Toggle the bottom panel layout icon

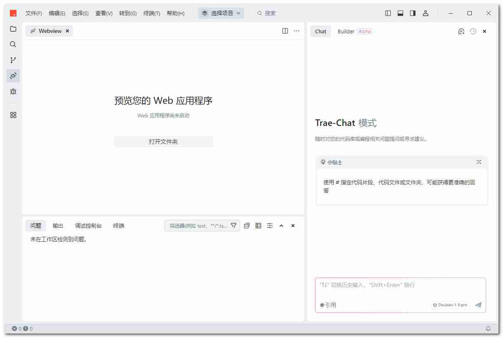(x=400, y=13)
